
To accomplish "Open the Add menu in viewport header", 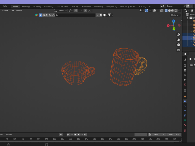I will tap(12, 11).
